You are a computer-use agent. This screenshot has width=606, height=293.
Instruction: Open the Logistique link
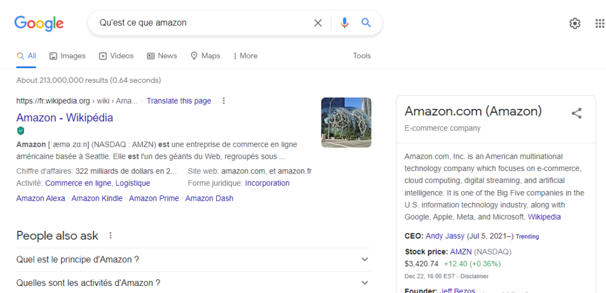pos(133,183)
